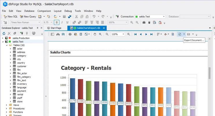Click the report vertical scrollbar thumb
Screen dimensions: 215x116
(x=210, y=73)
